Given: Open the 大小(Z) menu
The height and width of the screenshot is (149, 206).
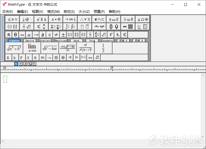Looking at the screenshot, I should [x=84, y=12].
